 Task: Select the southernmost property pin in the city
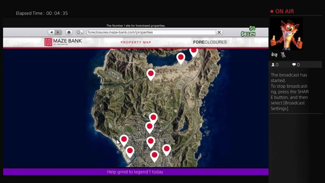(x=154, y=156)
